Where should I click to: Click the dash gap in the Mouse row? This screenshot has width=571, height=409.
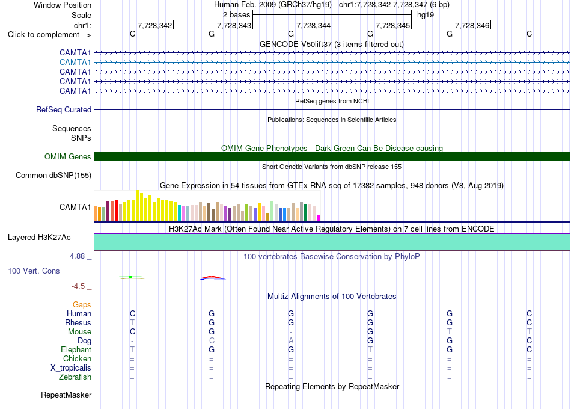291,332
